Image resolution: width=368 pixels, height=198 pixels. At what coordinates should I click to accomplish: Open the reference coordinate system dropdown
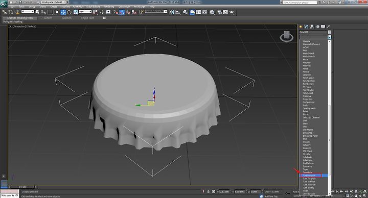85,11
